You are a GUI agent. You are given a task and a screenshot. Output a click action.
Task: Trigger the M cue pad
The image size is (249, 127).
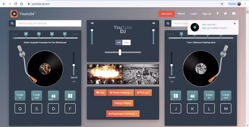[x=226, y=109]
